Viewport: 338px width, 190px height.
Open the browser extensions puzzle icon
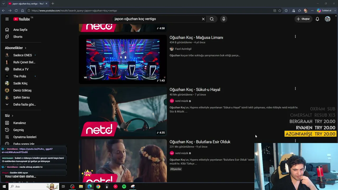tap(286, 11)
